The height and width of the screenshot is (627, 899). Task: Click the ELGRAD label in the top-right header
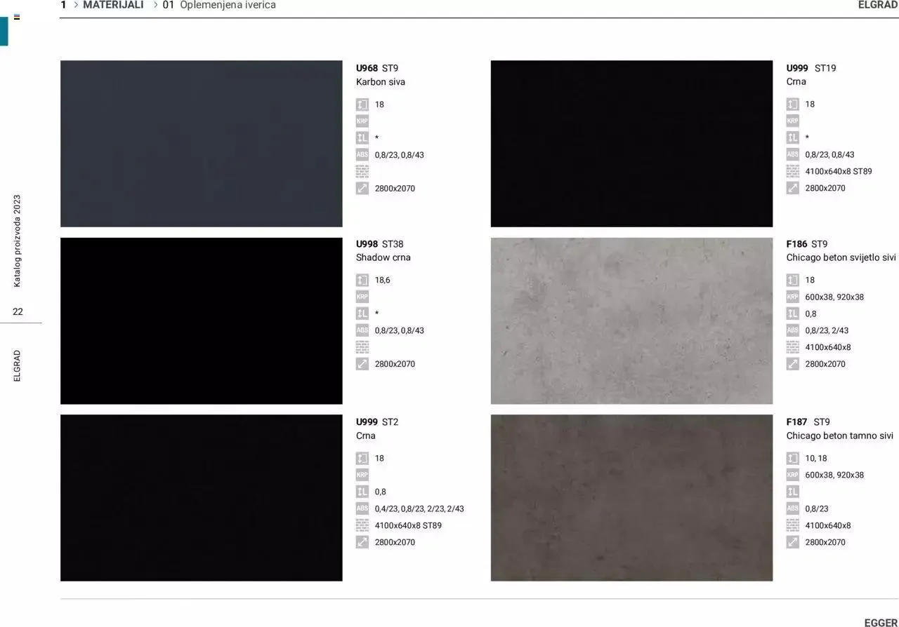pos(877,5)
